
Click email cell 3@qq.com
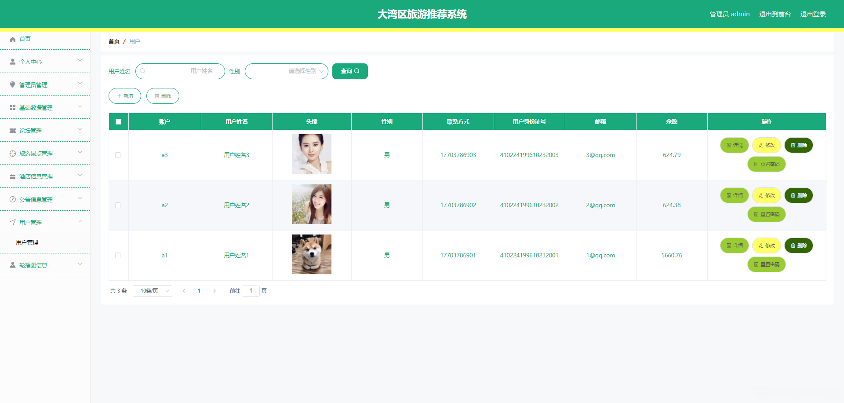tap(600, 155)
